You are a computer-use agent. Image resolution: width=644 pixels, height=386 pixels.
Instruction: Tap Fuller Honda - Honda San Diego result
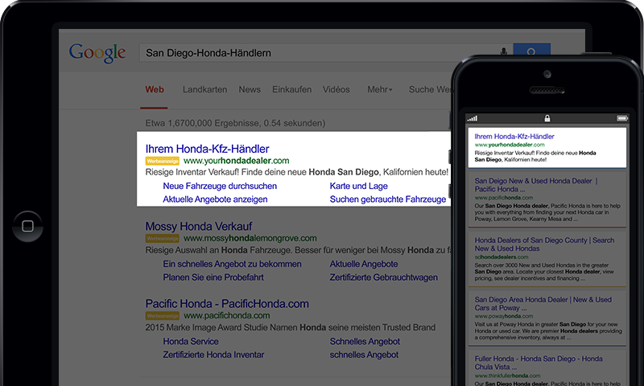click(539, 363)
